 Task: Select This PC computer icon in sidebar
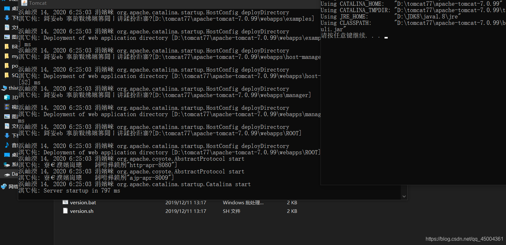(x=4, y=88)
